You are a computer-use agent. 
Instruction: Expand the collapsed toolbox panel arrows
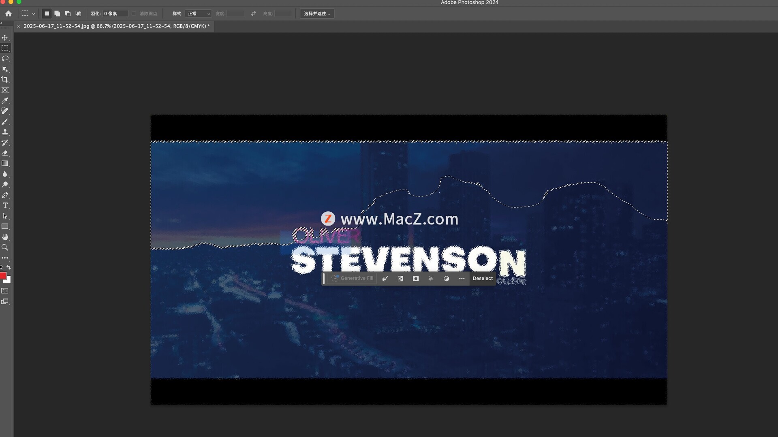coord(2,23)
